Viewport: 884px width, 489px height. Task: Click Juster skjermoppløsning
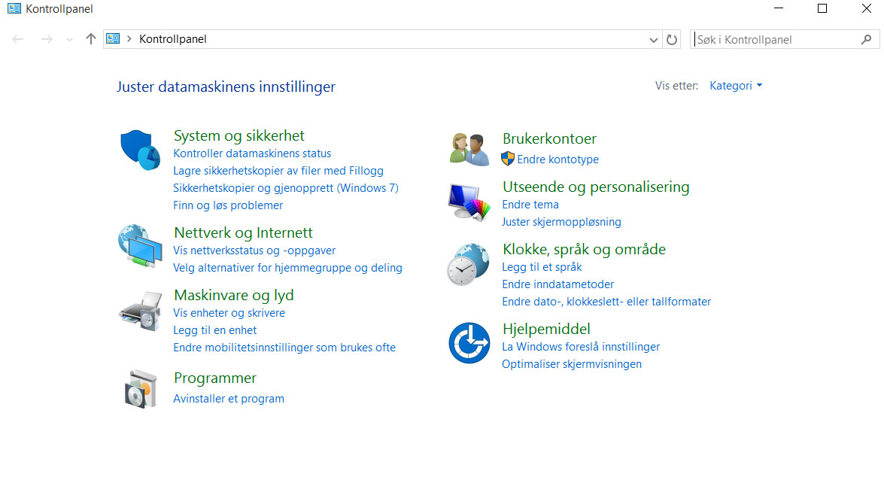[x=561, y=222]
